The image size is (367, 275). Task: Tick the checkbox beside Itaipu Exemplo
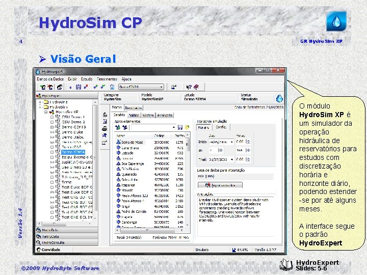pyautogui.click(x=52, y=157)
